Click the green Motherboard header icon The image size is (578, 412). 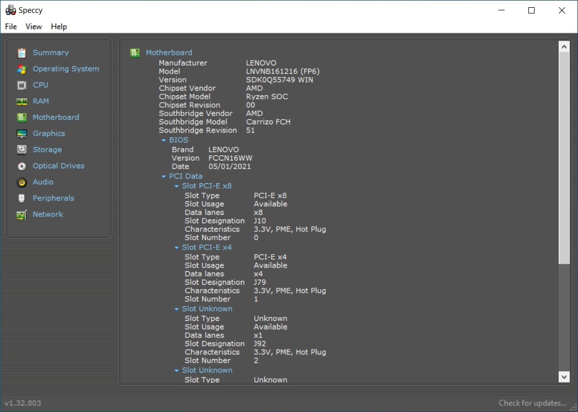[135, 53]
